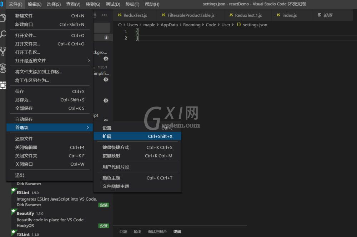Click the JS icon on ReduxTest.js tab

120,15
